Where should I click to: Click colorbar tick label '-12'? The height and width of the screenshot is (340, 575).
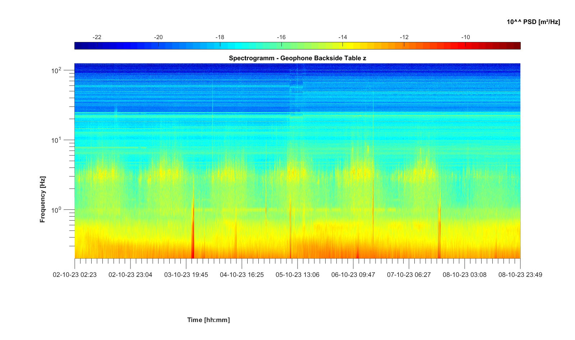[404, 37]
